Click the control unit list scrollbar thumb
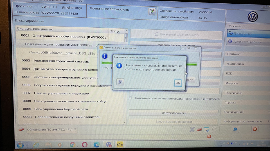The image size is (270, 151). 126,38
